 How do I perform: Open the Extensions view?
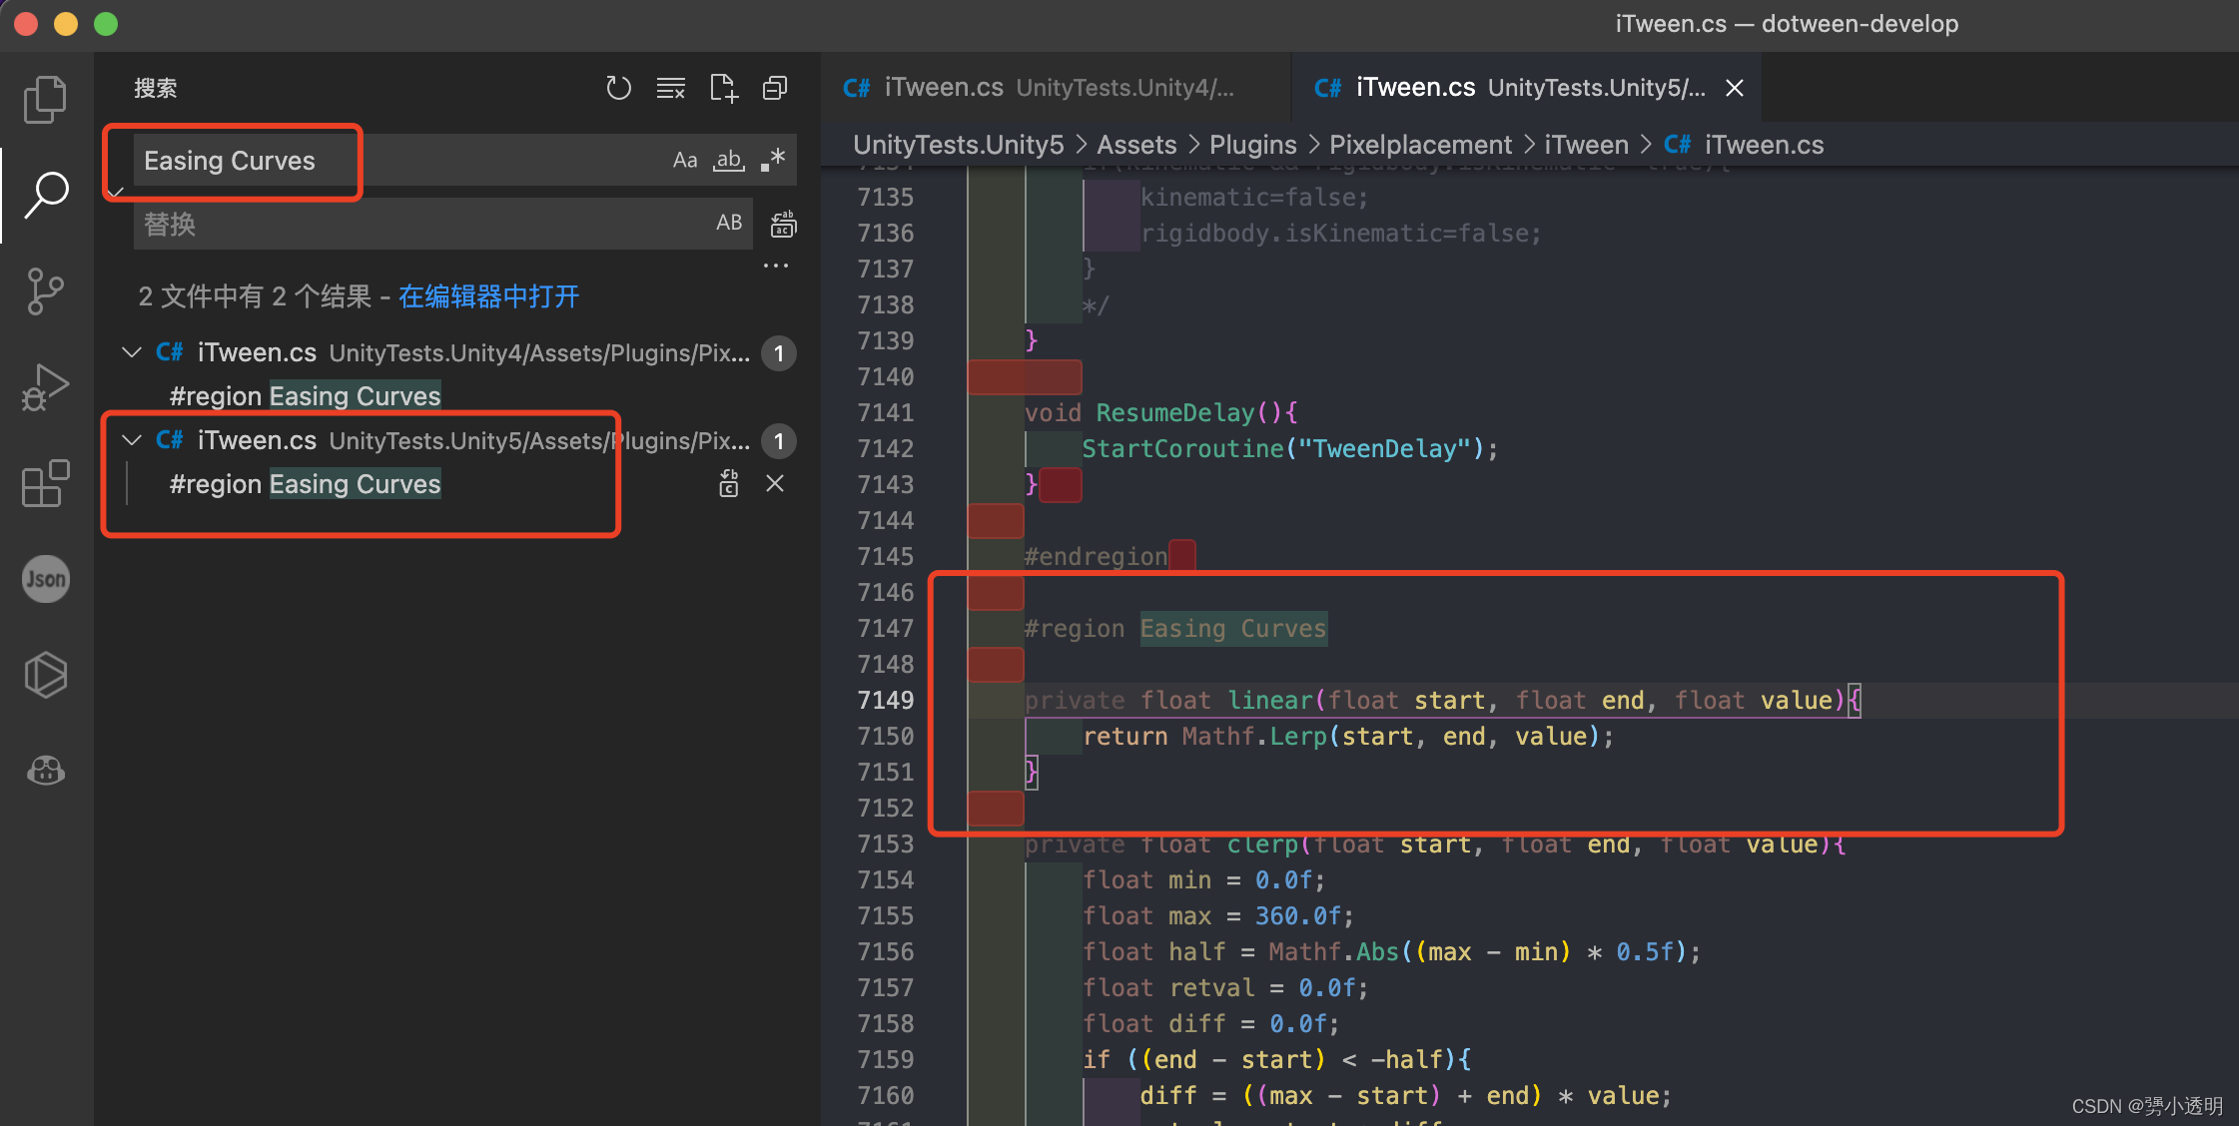click(45, 483)
